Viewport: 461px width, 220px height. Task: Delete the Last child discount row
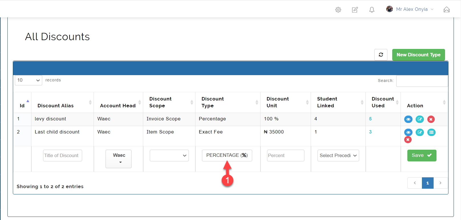coord(408,139)
